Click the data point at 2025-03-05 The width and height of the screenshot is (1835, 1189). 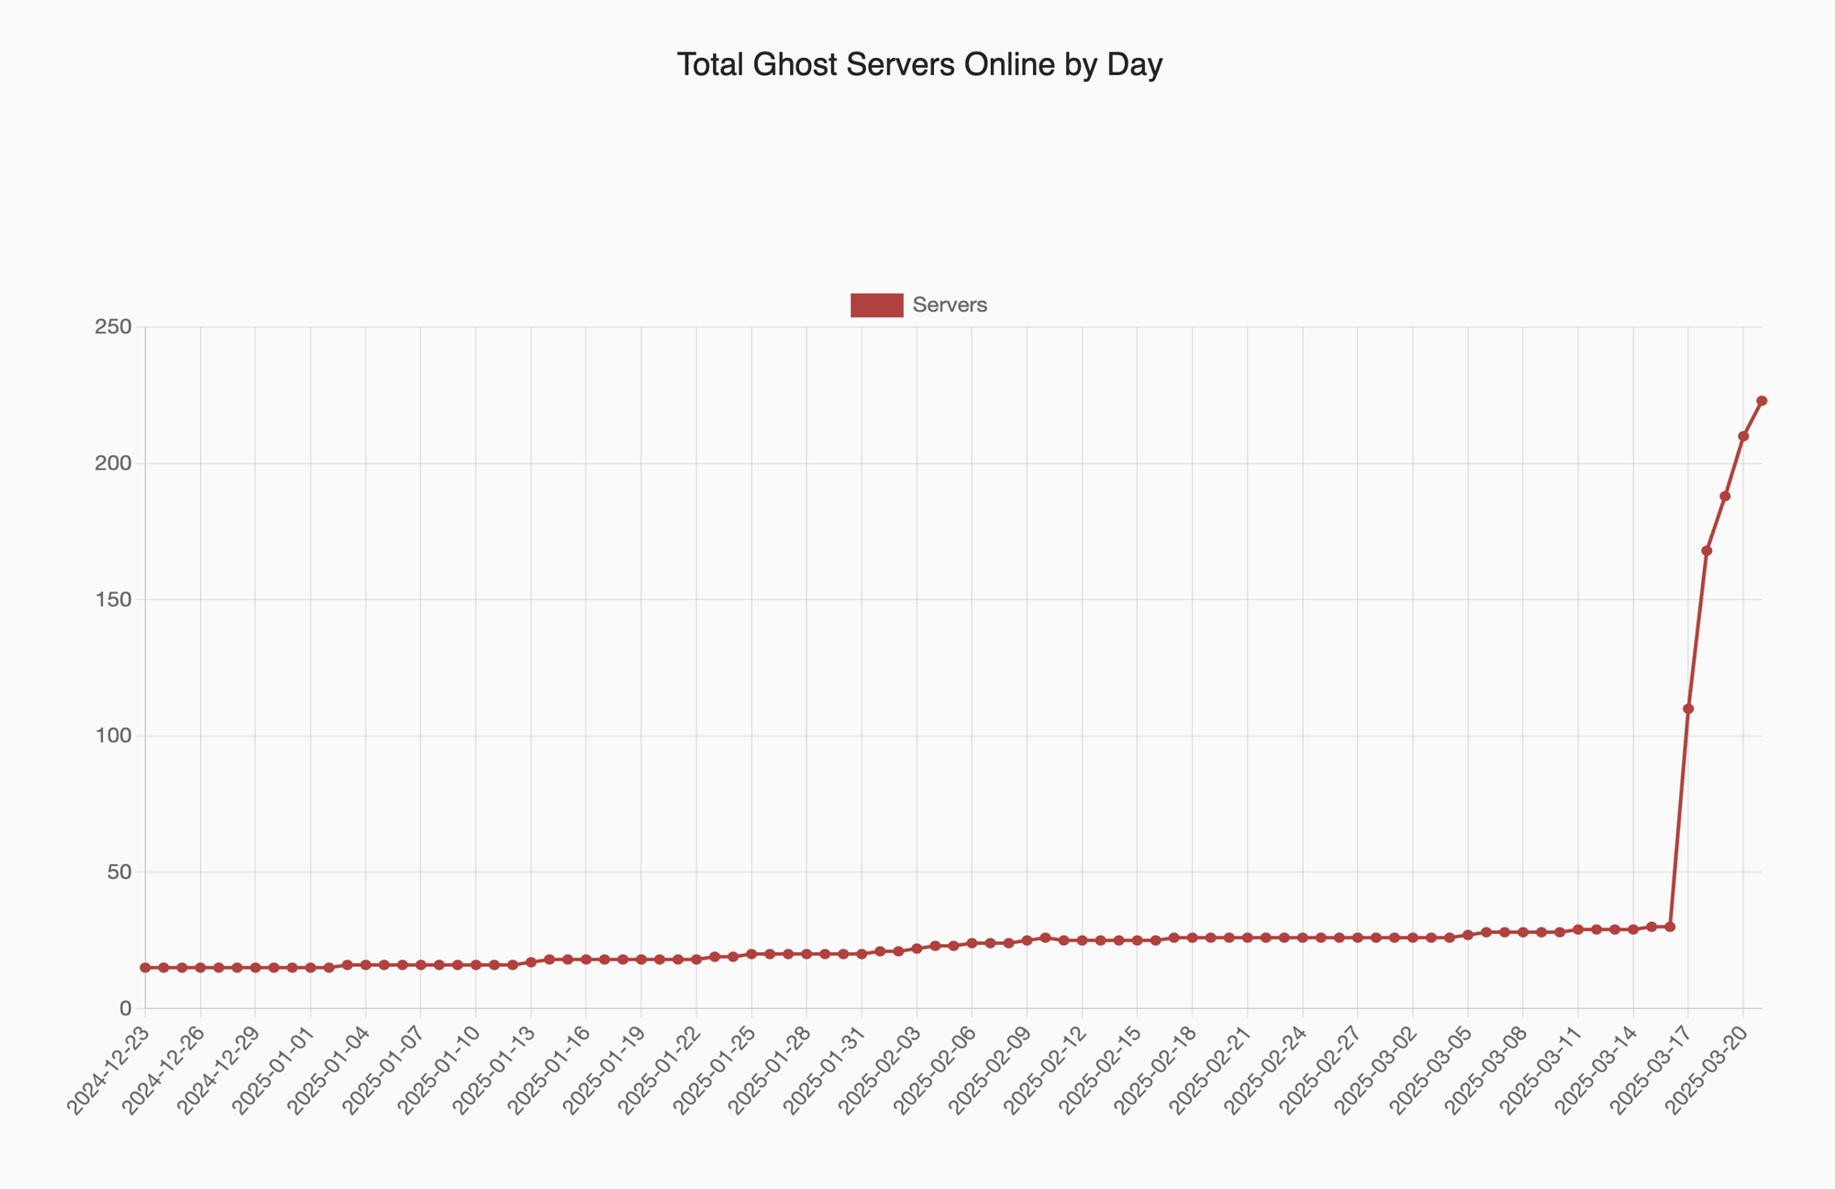coord(1468,935)
